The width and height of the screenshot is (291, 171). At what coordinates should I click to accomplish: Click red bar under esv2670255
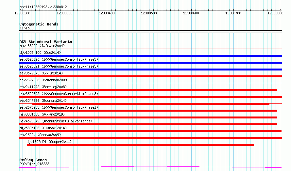click(x=148, y=111)
